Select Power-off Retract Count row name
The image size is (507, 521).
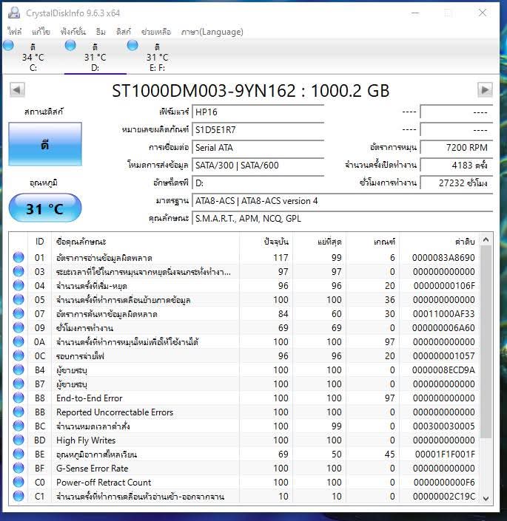click(104, 482)
